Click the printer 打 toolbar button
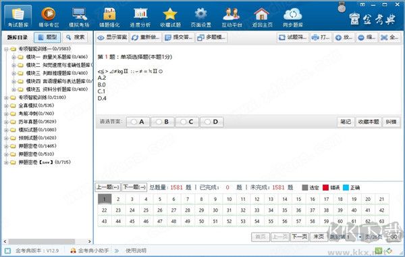405x257 pixels. pyautogui.click(x=321, y=37)
